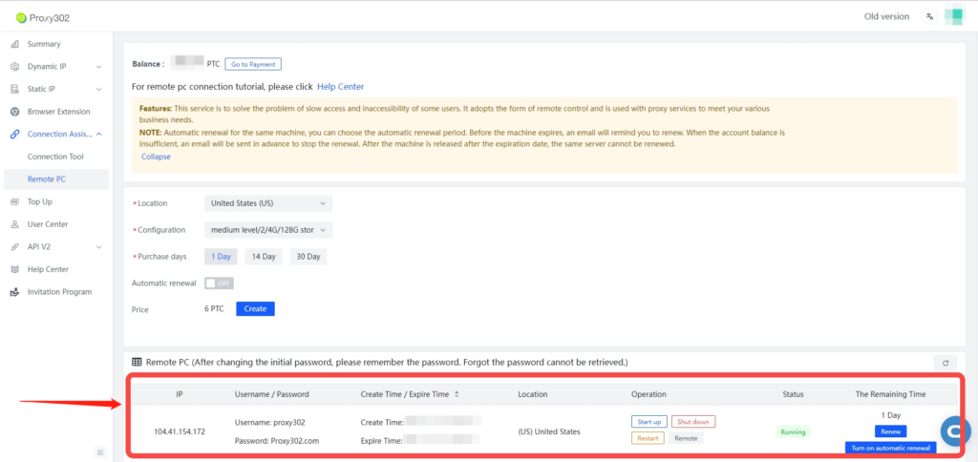Click the API V2 icon
Image resolution: width=978 pixels, height=462 pixels.
(x=15, y=247)
